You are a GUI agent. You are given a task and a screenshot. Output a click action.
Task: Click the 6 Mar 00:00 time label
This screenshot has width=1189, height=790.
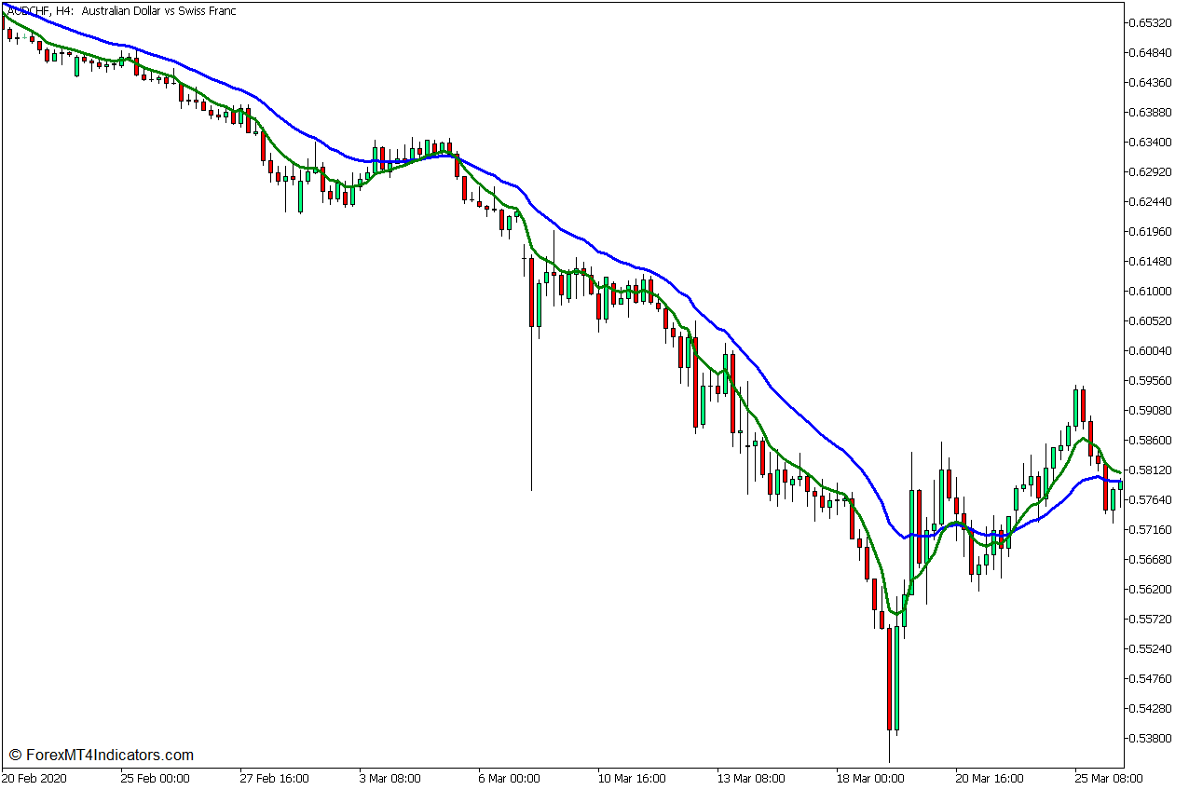coord(509,778)
